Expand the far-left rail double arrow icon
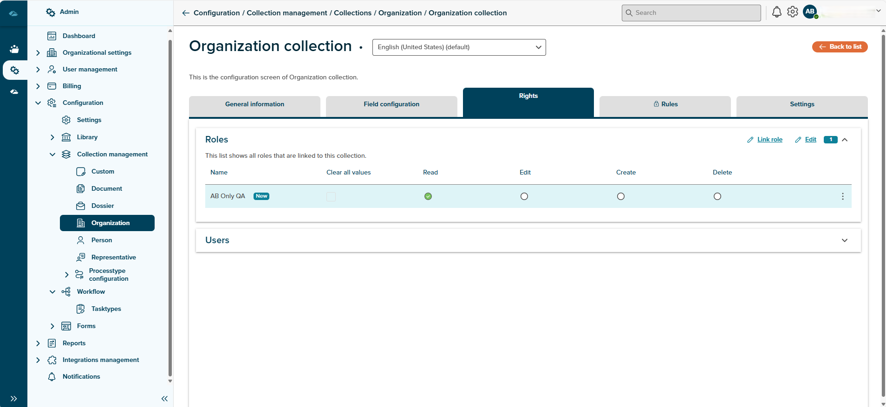The image size is (886, 407). (13, 399)
